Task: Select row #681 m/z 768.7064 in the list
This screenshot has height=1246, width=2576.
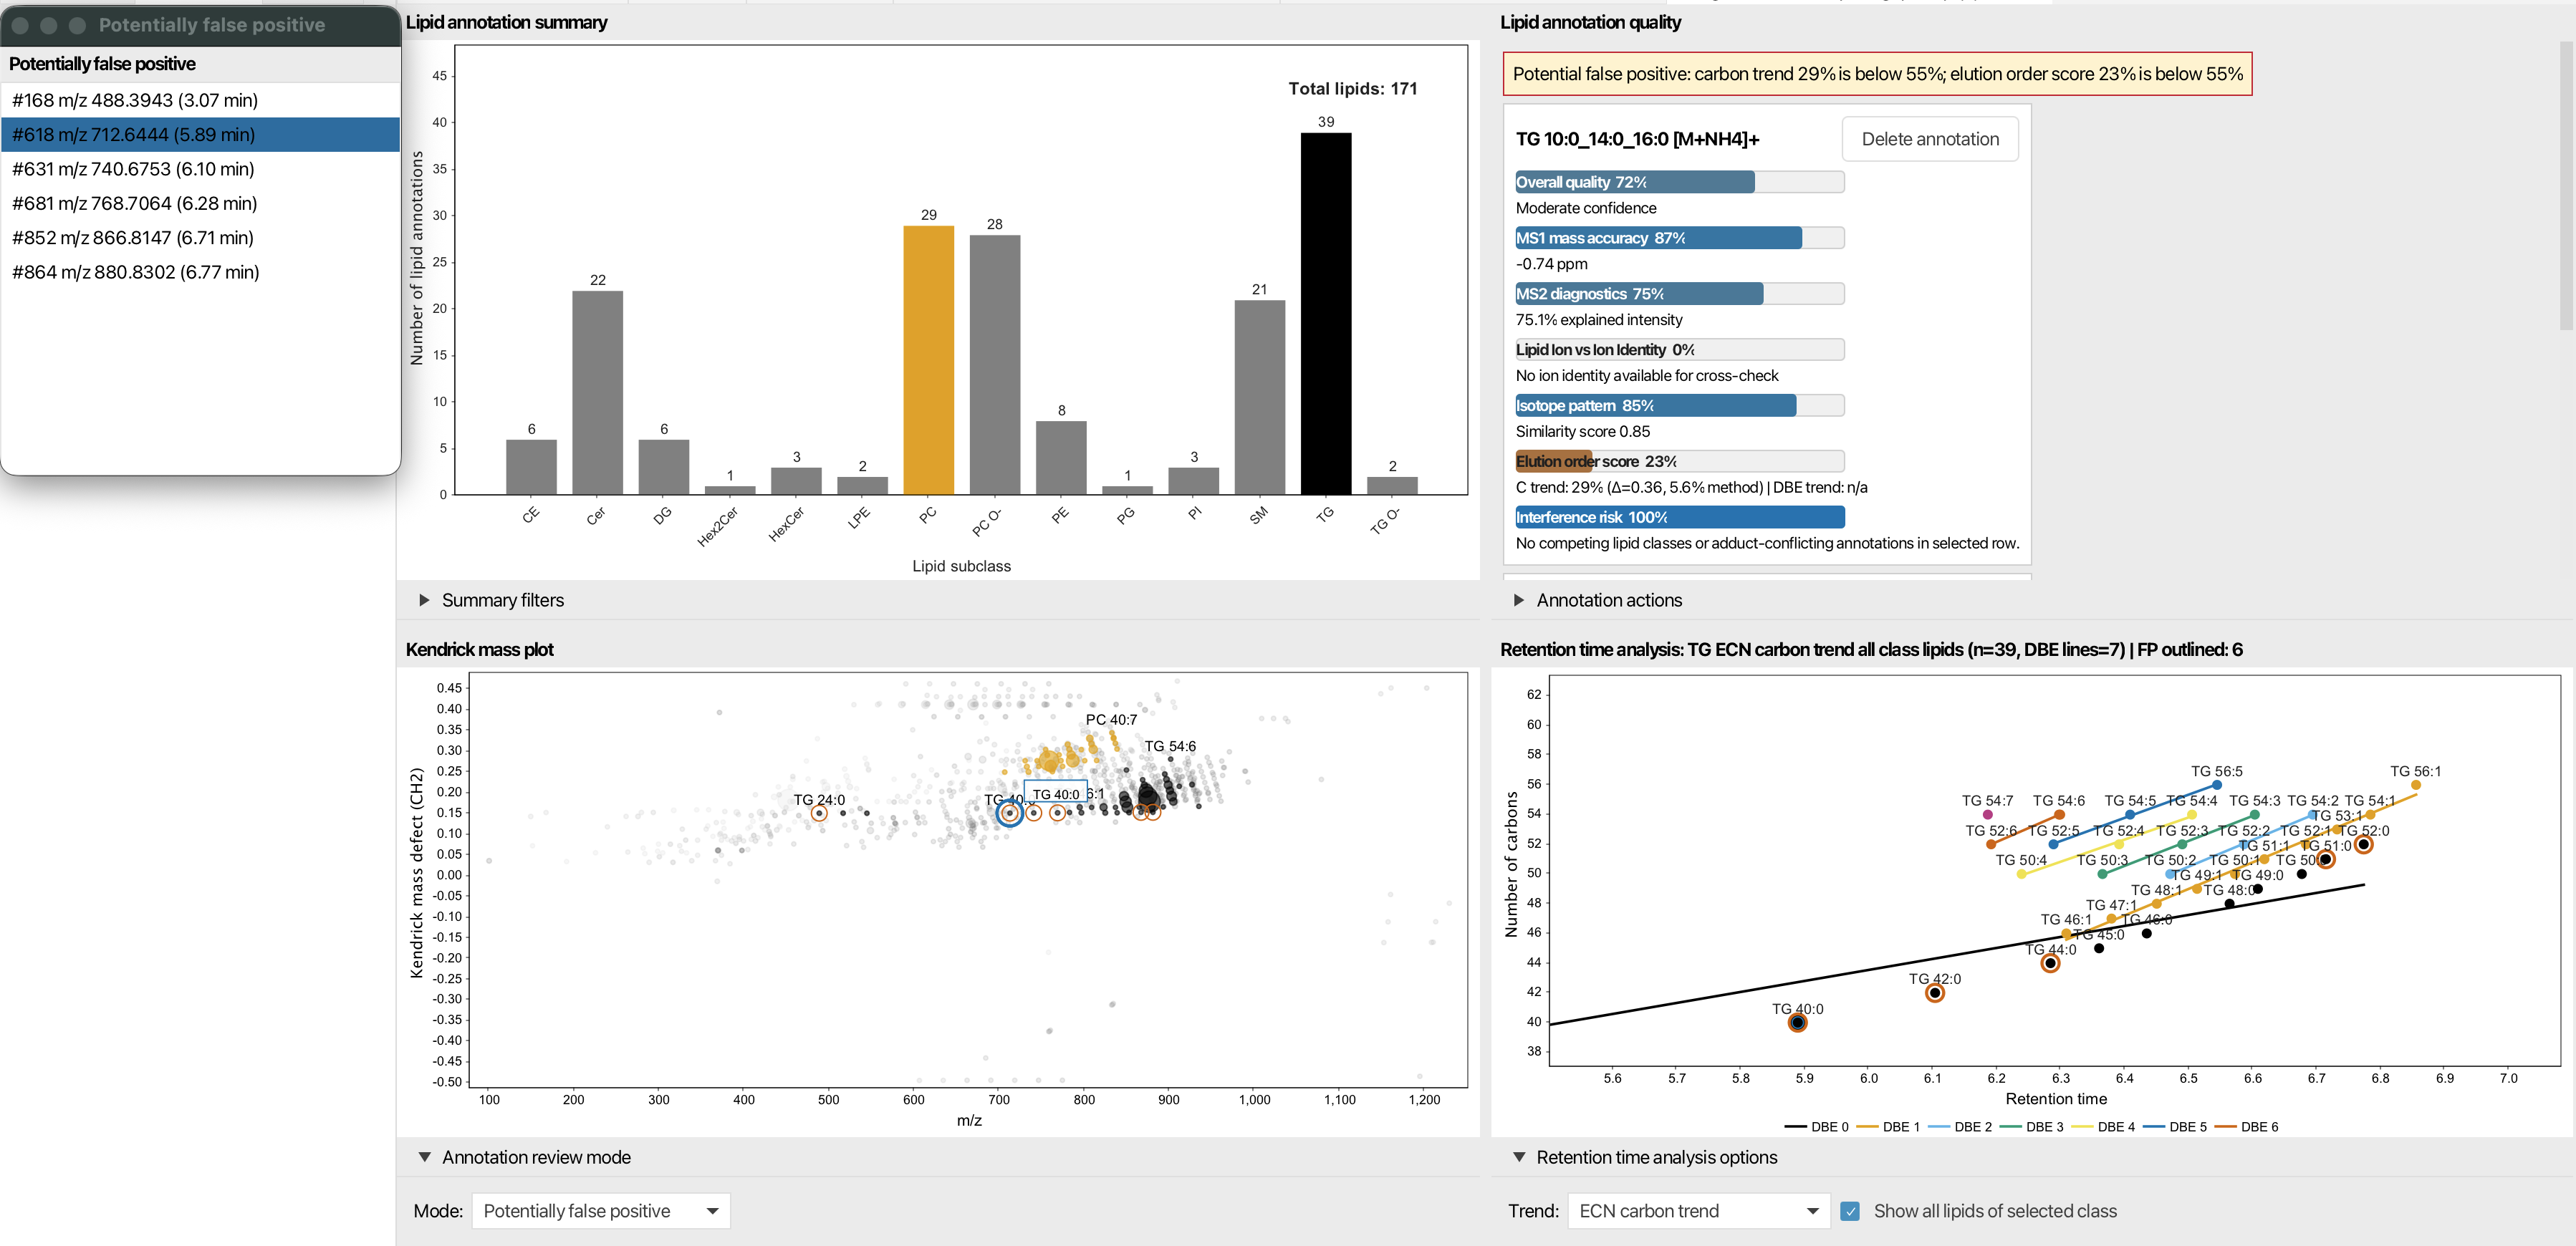Action: (x=200, y=203)
